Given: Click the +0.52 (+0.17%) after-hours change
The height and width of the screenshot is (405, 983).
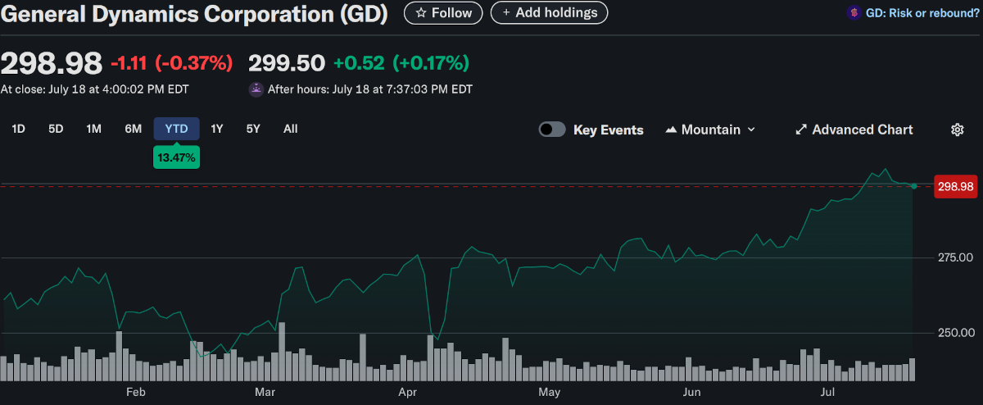Looking at the screenshot, I should (x=401, y=62).
